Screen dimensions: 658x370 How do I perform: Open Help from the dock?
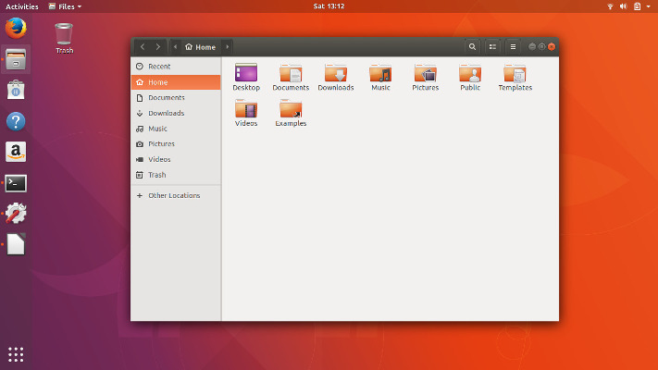point(16,121)
